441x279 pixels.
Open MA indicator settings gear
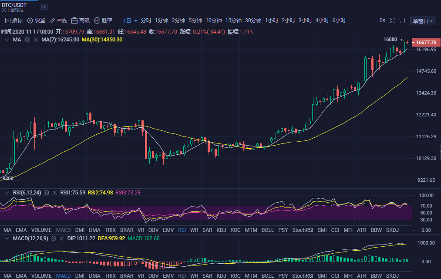[27, 40]
